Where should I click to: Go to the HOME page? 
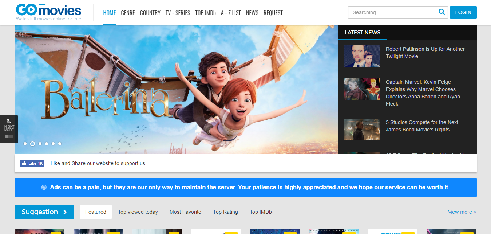(x=110, y=13)
